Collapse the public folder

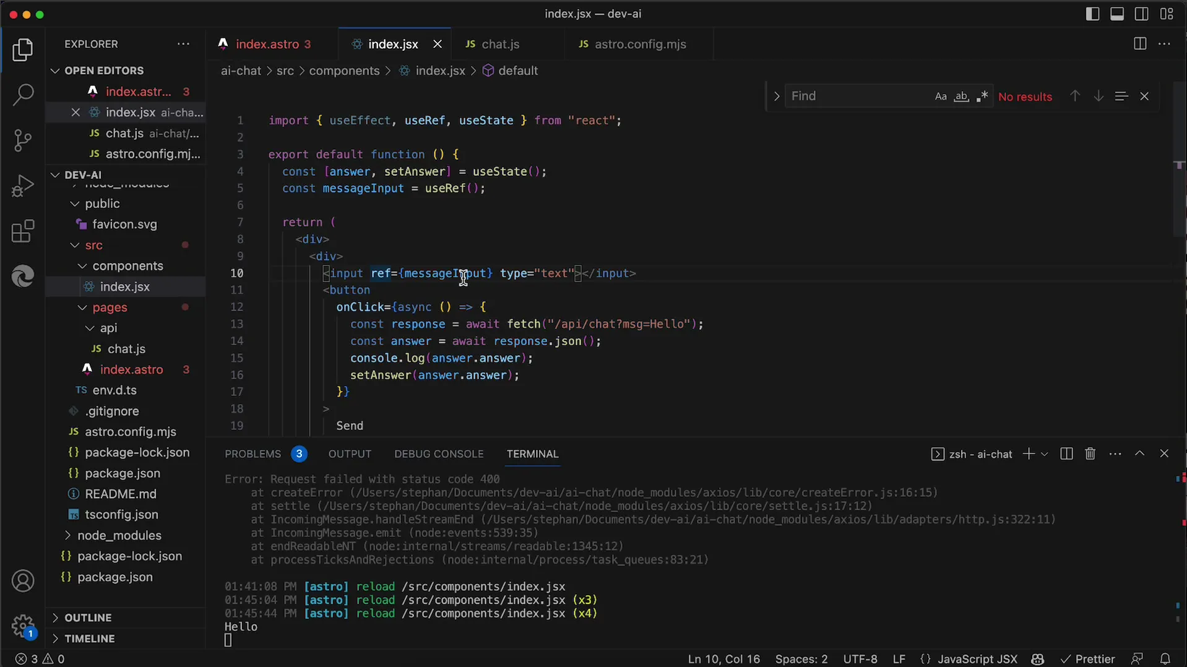coord(75,204)
